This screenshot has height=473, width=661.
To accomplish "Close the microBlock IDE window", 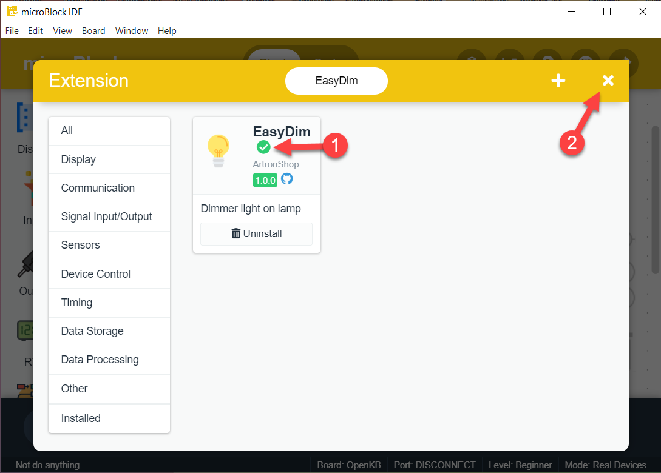I will tap(642, 12).
